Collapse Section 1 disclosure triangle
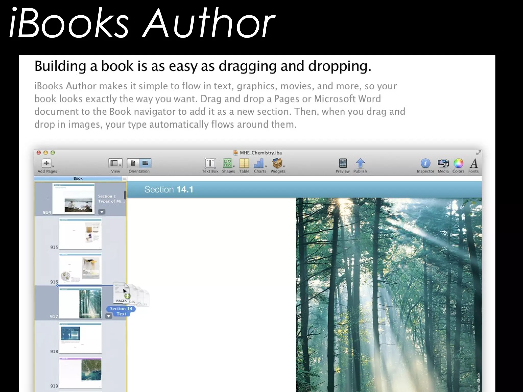The image size is (523, 392). click(x=47, y=199)
